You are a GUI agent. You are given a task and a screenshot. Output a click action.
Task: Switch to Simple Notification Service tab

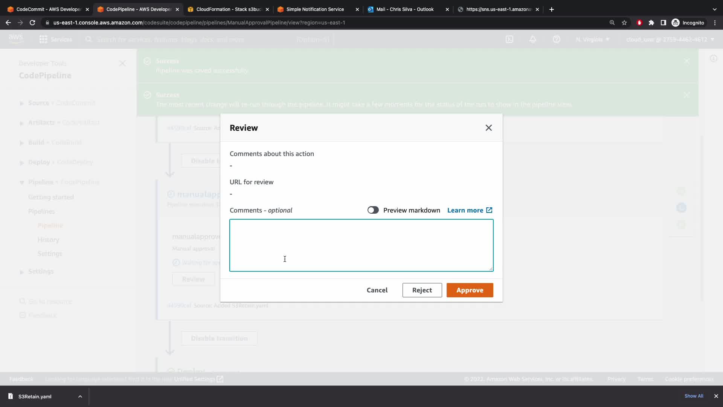pos(315,9)
